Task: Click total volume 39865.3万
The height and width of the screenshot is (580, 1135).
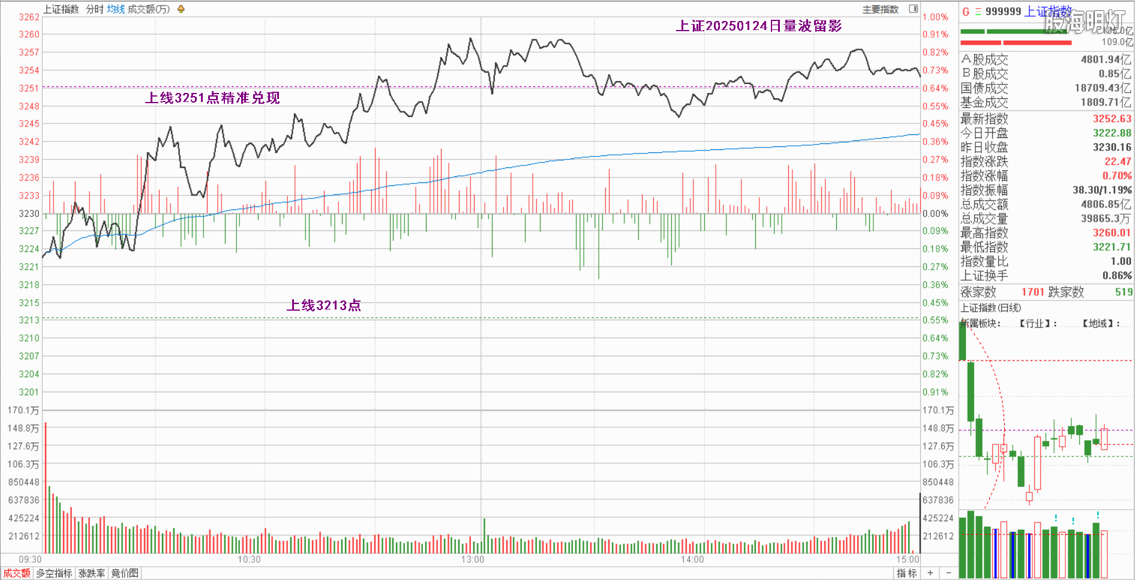Action: coord(1106,218)
